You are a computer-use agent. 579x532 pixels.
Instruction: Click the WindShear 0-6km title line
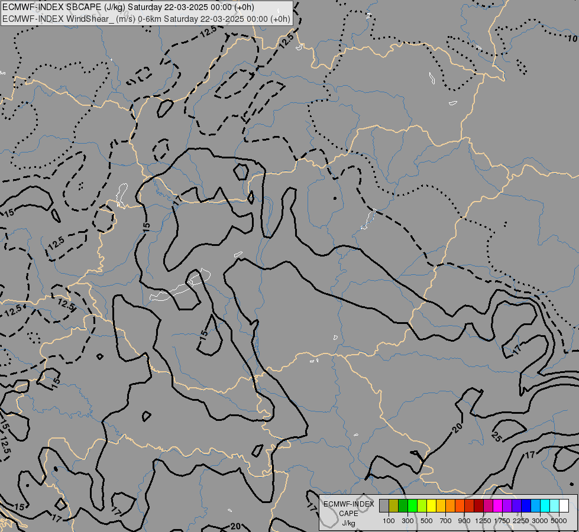[x=146, y=19]
